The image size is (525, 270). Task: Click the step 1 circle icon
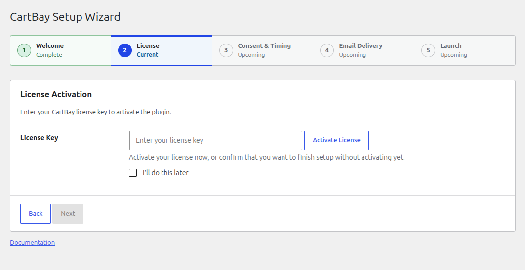tap(24, 50)
